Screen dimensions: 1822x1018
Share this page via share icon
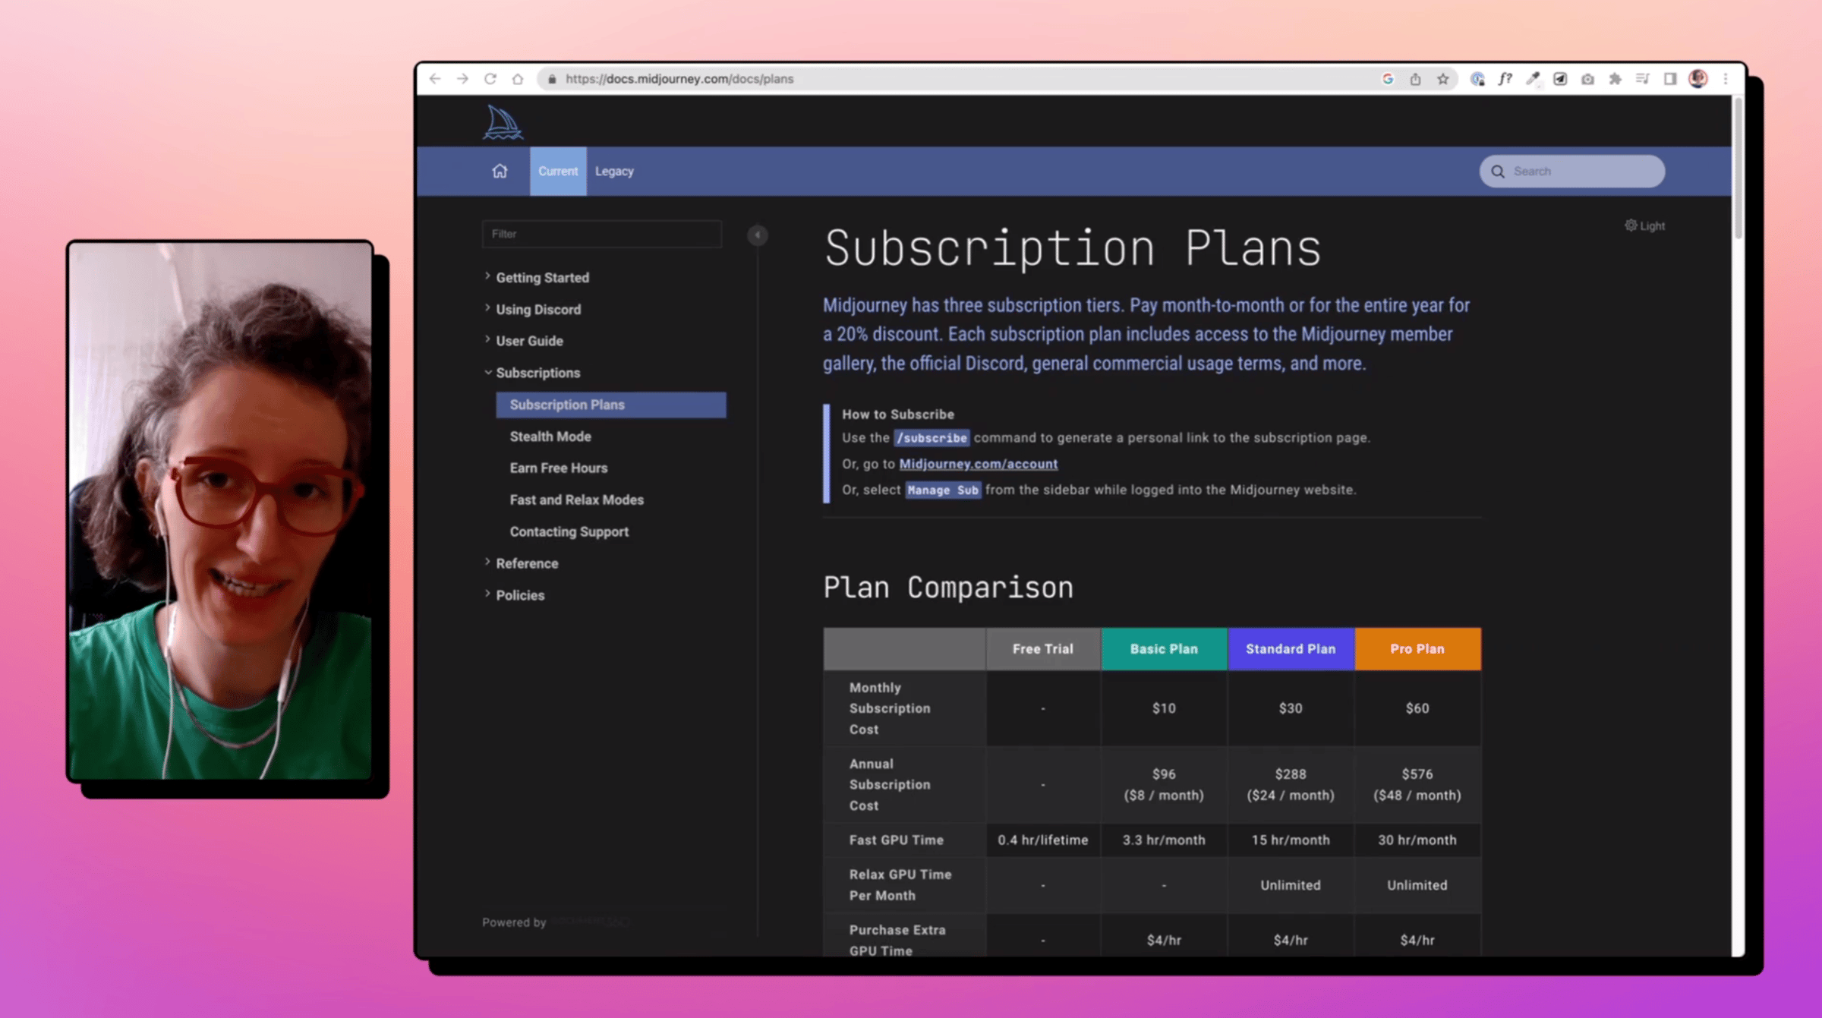(x=1415, y=79)
